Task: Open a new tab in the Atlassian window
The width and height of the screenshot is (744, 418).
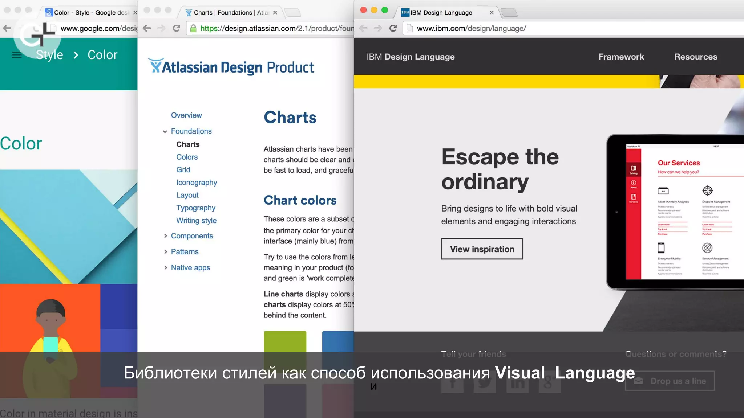Action: [292, 13]
